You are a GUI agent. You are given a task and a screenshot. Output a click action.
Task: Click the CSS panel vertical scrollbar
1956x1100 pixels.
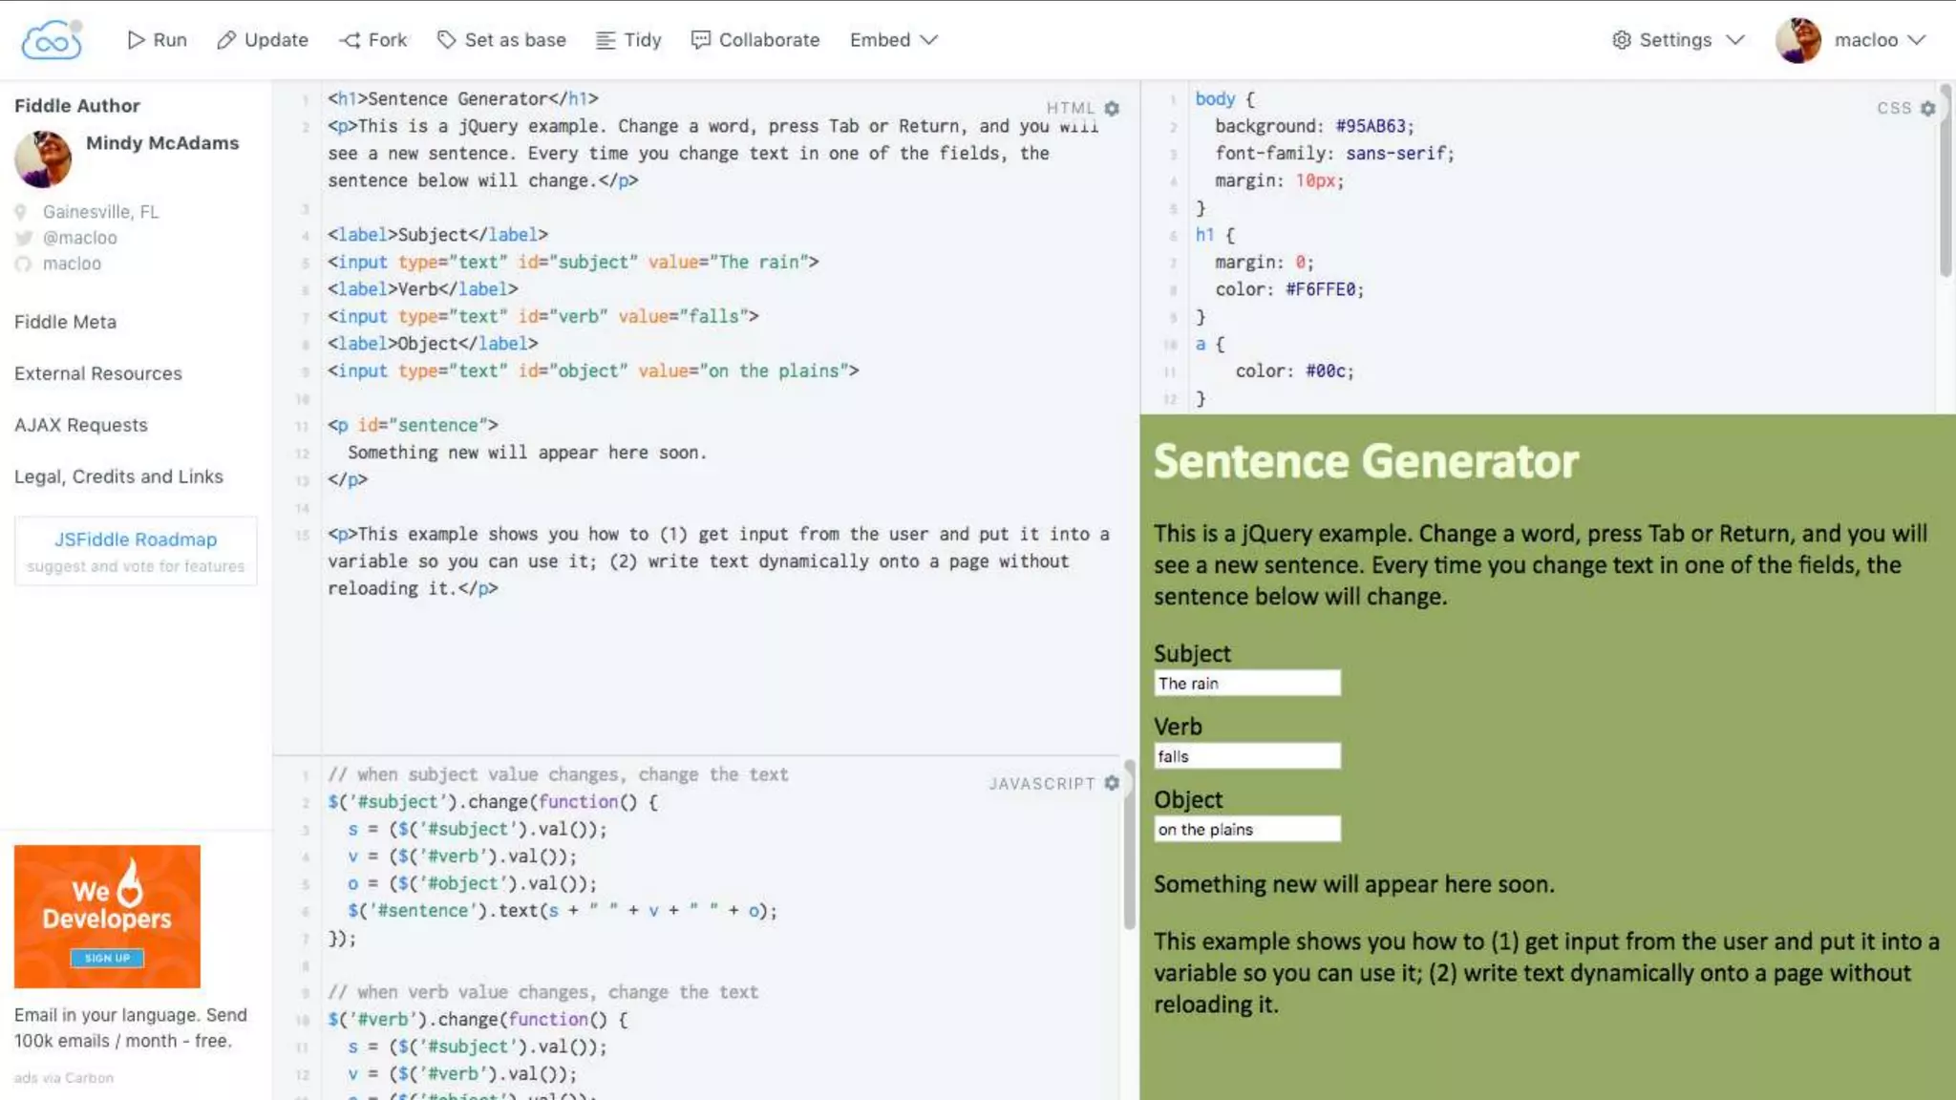(1945, 181)
